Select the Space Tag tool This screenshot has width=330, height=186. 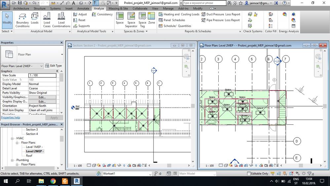pyautogui.click(x=142, y=20)
